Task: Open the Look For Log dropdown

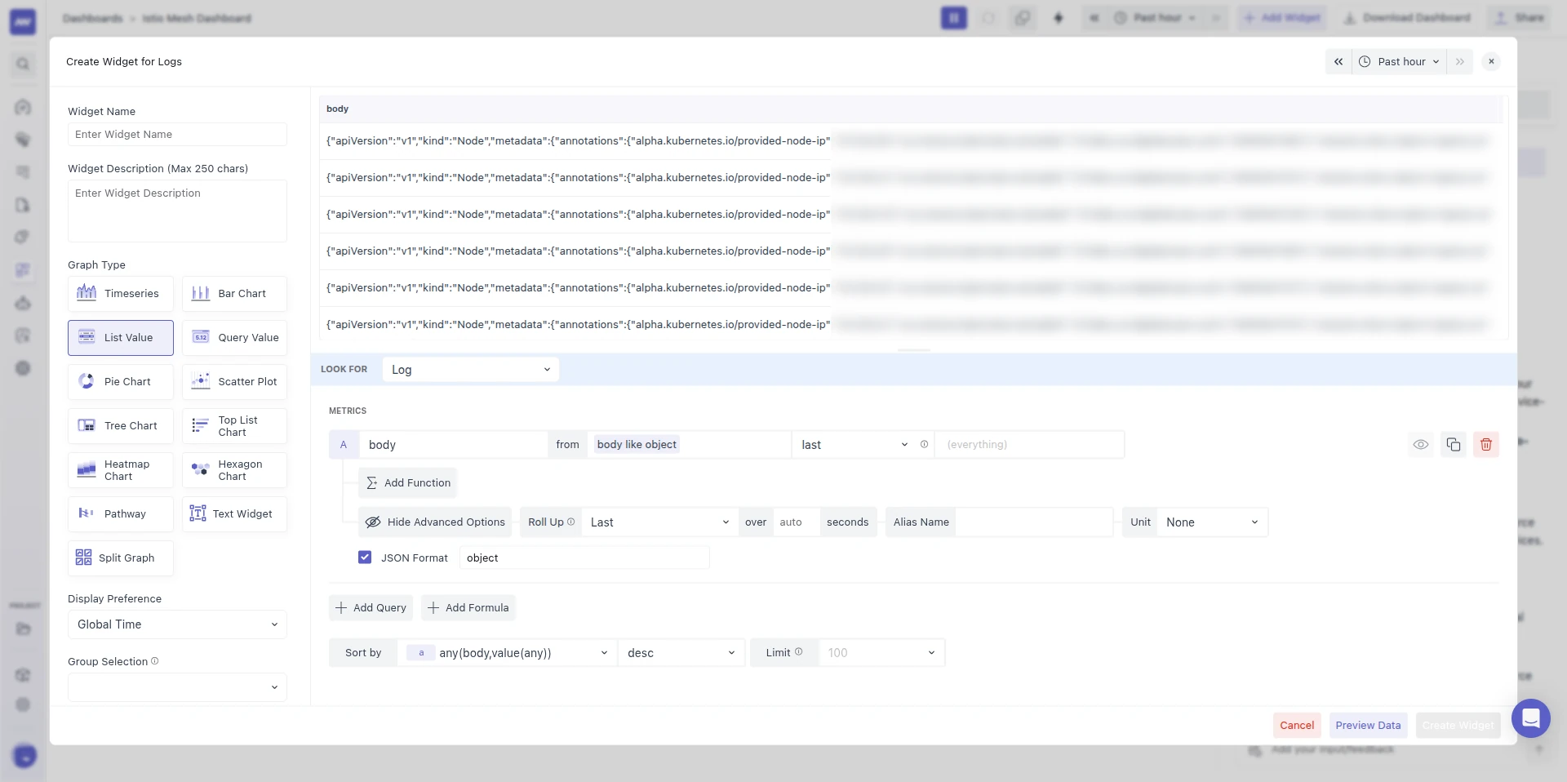Action: point(471,370)
